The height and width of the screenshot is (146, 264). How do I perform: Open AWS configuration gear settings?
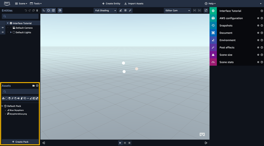point(258,18)
